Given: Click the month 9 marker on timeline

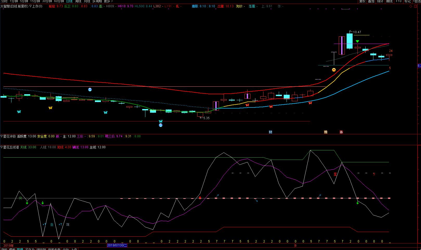Looking at the screenshot, I should [295, 245].
